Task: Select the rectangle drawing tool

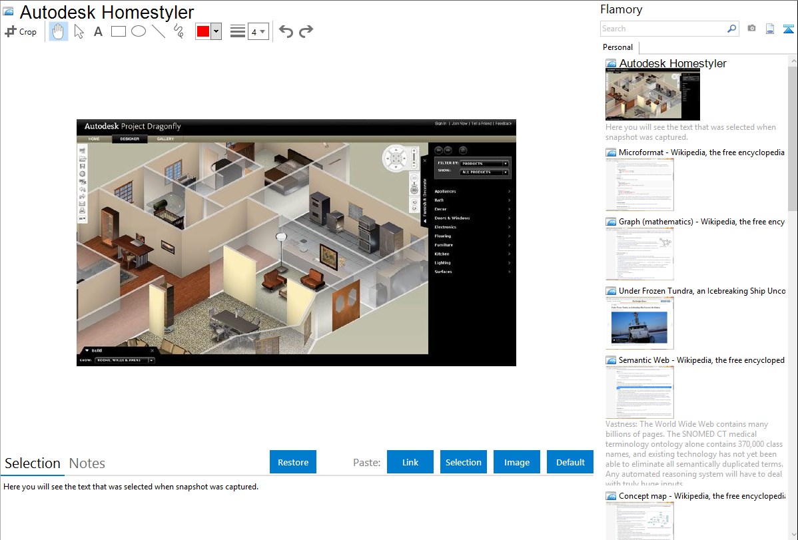Action: coord(118,31)
